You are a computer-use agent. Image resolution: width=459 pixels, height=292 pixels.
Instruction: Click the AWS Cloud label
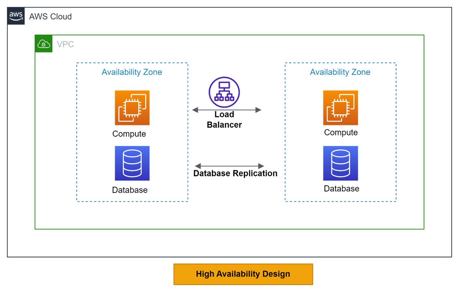(51, 16)
